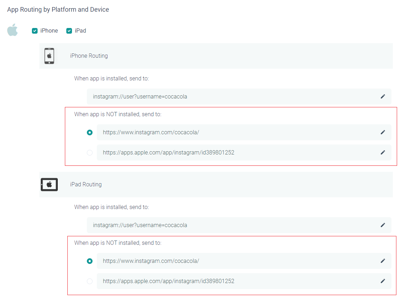Click iPhone instagram://user deep link field
The width and height of the screenshot is (401, 299).
pos(239,97)
